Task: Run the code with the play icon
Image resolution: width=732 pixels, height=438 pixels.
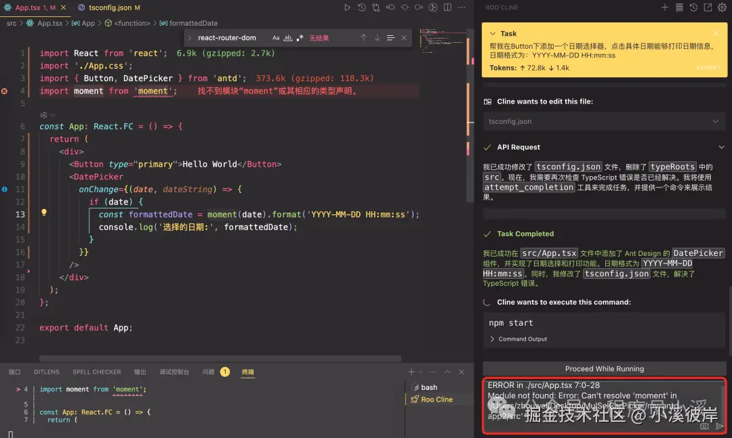Action: click(x=347, y=7)
